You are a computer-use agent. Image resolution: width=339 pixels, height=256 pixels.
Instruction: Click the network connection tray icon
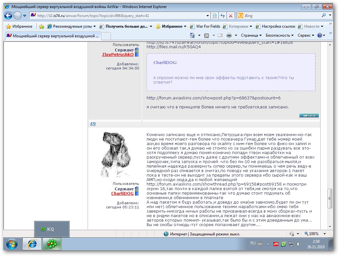point(291,244)
